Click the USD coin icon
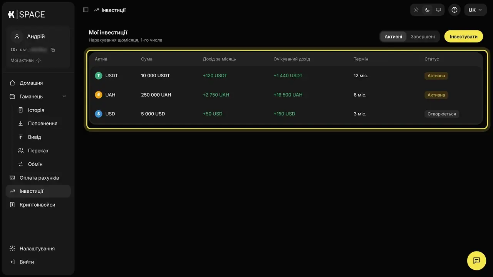493x277 pixels. (x=99, y=114)
